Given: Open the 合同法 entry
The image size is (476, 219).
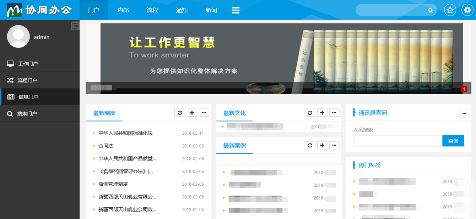Looking at the screenshot, I should (106, 146).
